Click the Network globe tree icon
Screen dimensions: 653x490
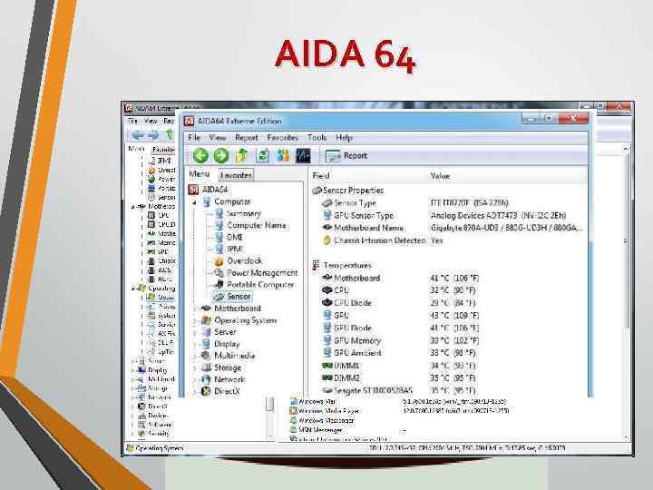coord(206,379)
